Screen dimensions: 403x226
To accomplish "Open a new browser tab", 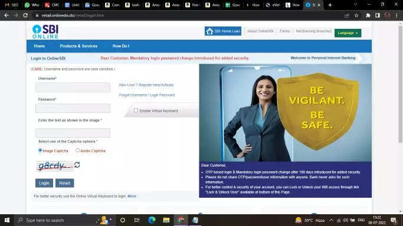I will click(330, 5).
